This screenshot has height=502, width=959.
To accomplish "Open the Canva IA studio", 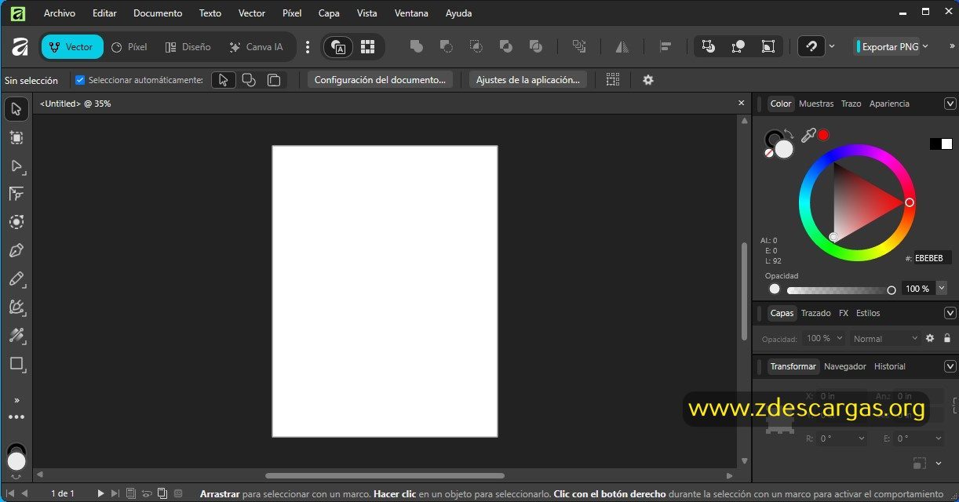I will click(256, 47).
